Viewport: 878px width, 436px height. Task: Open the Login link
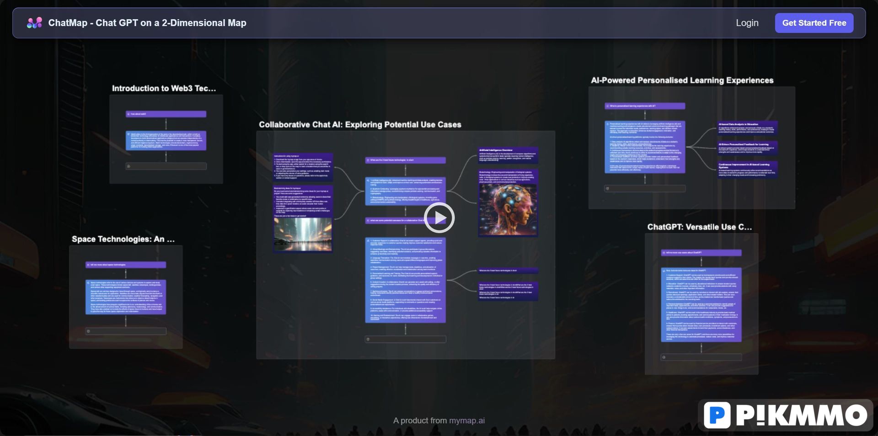point(747,23)
